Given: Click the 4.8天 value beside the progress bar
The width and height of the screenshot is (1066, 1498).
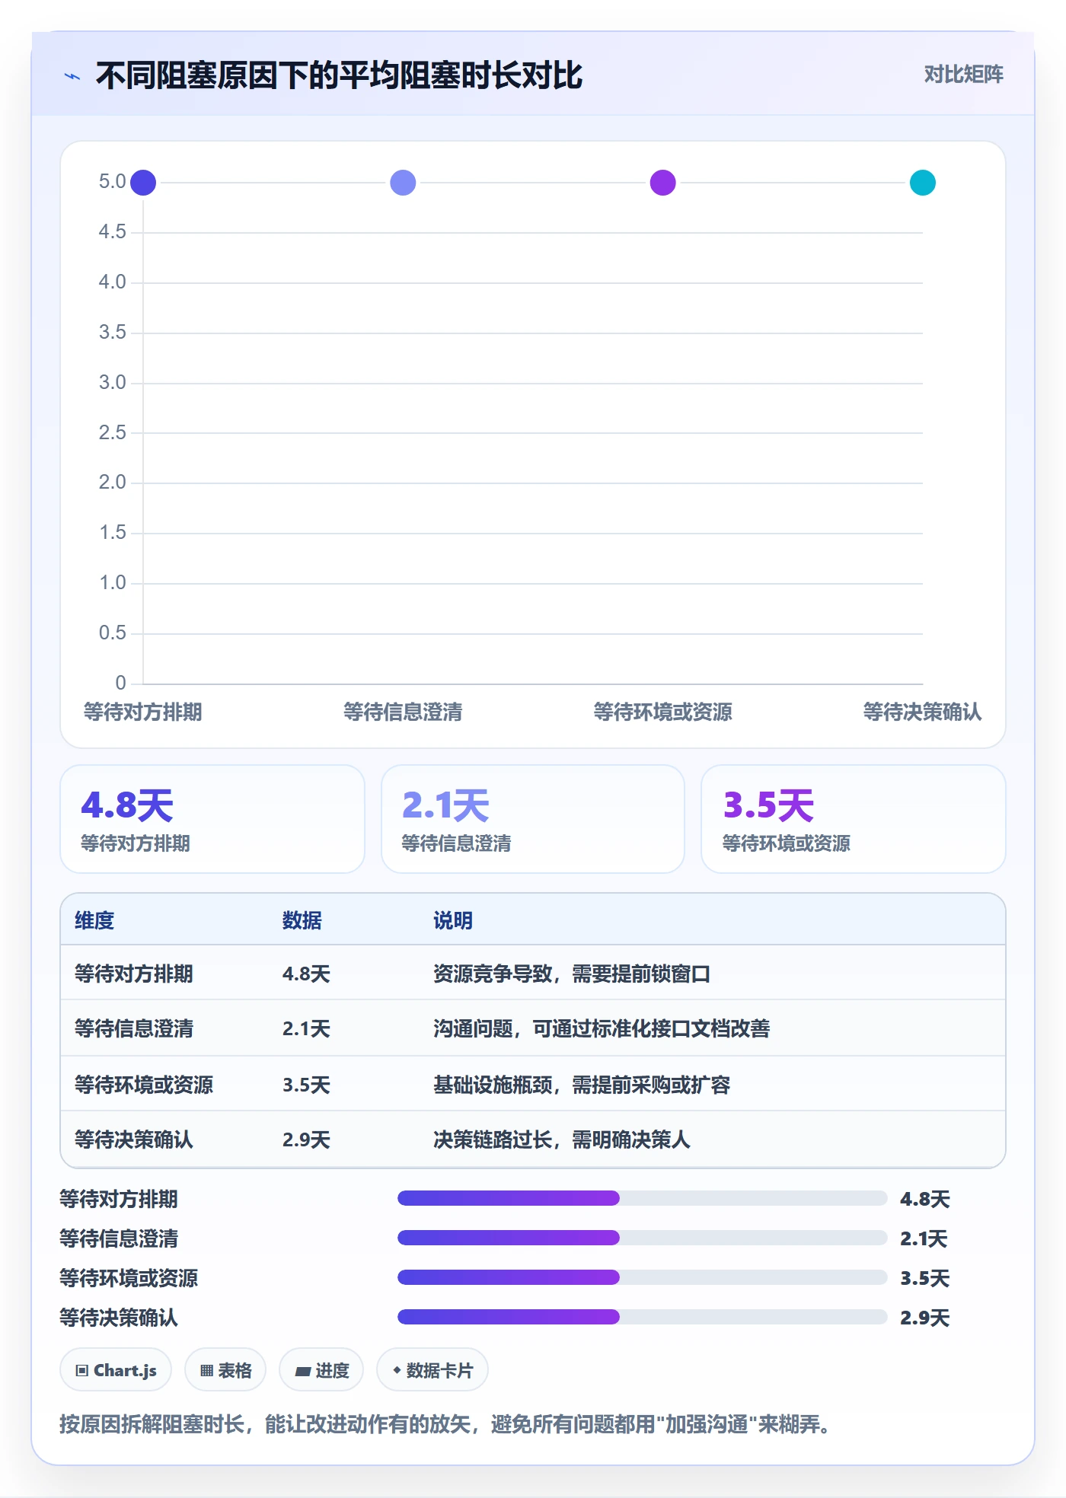Looking at the screenshot, I should 925,1199.
